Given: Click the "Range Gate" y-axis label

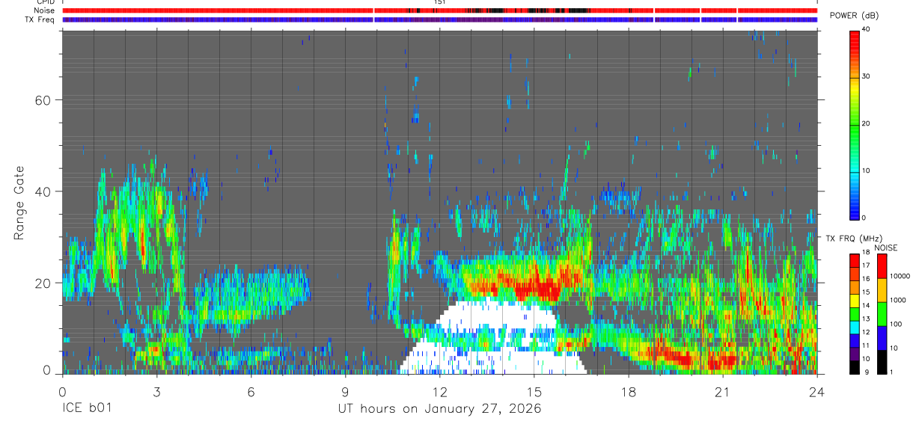Looking at the screenshot, I should point(20,203).
